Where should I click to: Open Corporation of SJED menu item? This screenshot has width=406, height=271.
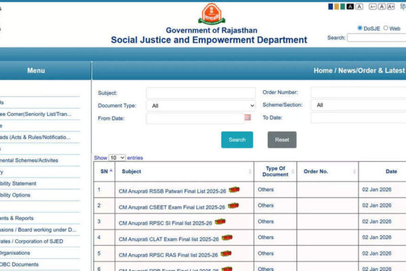[32, 241]
